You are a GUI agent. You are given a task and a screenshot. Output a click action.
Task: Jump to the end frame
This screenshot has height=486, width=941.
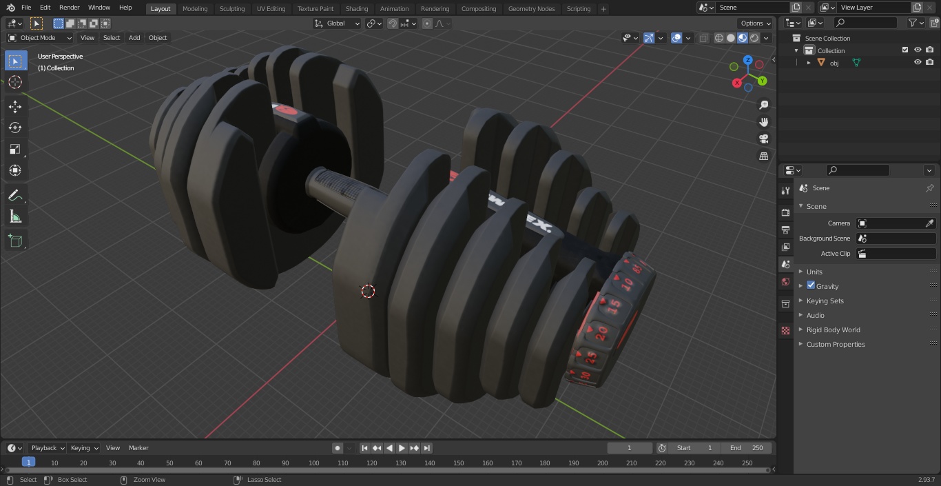pos(426,448)
